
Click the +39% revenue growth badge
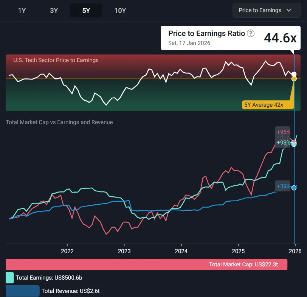pos(283,186)
